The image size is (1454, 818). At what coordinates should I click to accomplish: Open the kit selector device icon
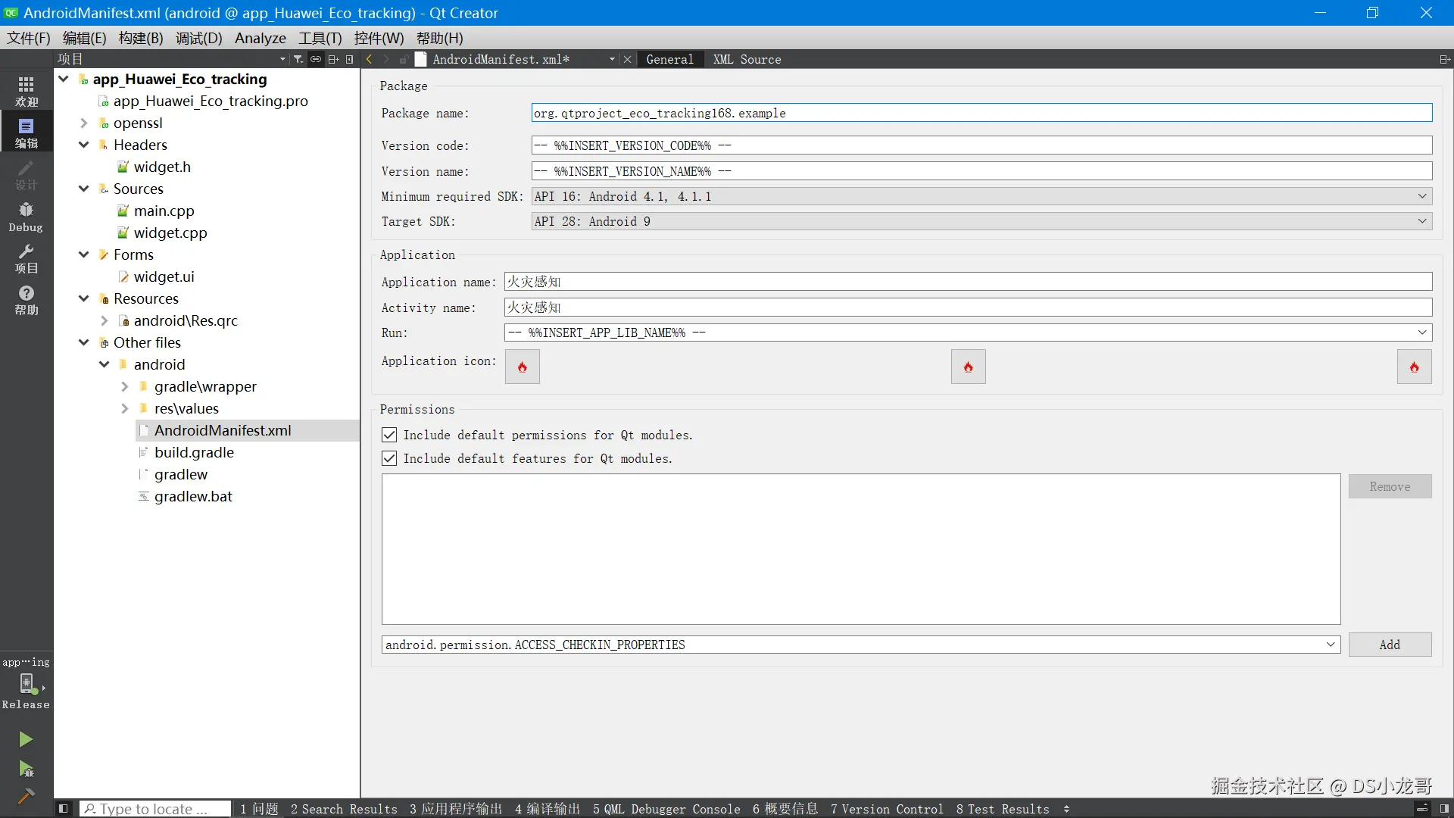click(x=27, y=683)
